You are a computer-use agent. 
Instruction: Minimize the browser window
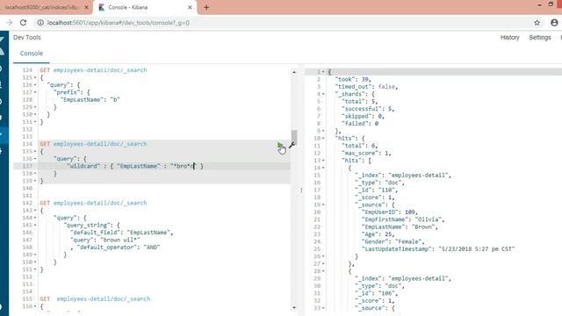pyautogui.click(x=539, y=4)
